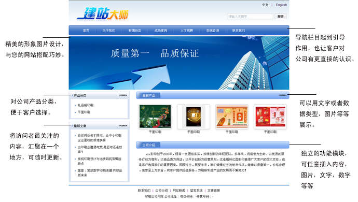Click the 留言系统 footer link
This screenshot has width=358, height=202.
(x=196, y=191)
